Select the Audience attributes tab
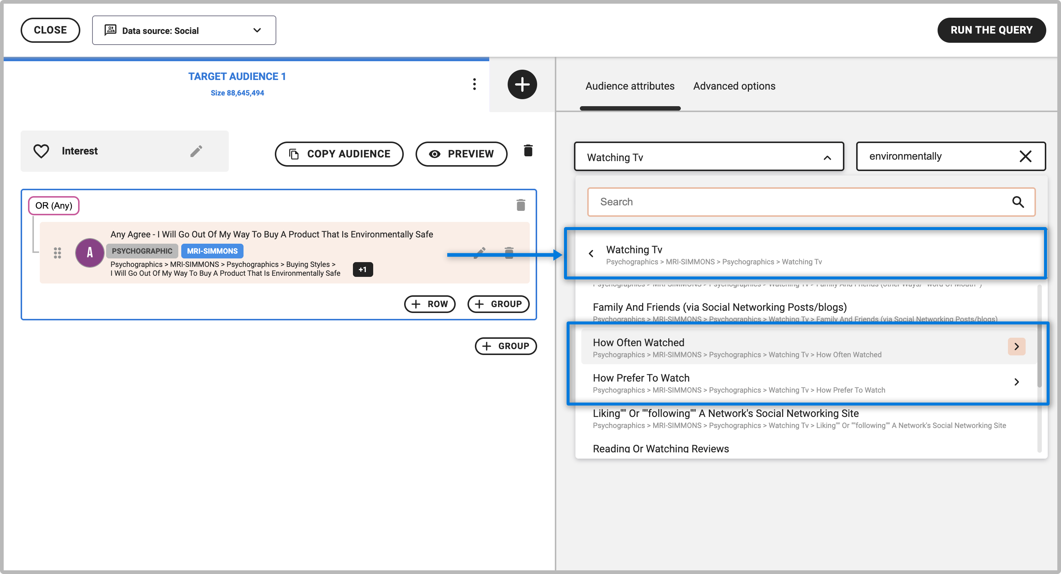 (630, 86)
